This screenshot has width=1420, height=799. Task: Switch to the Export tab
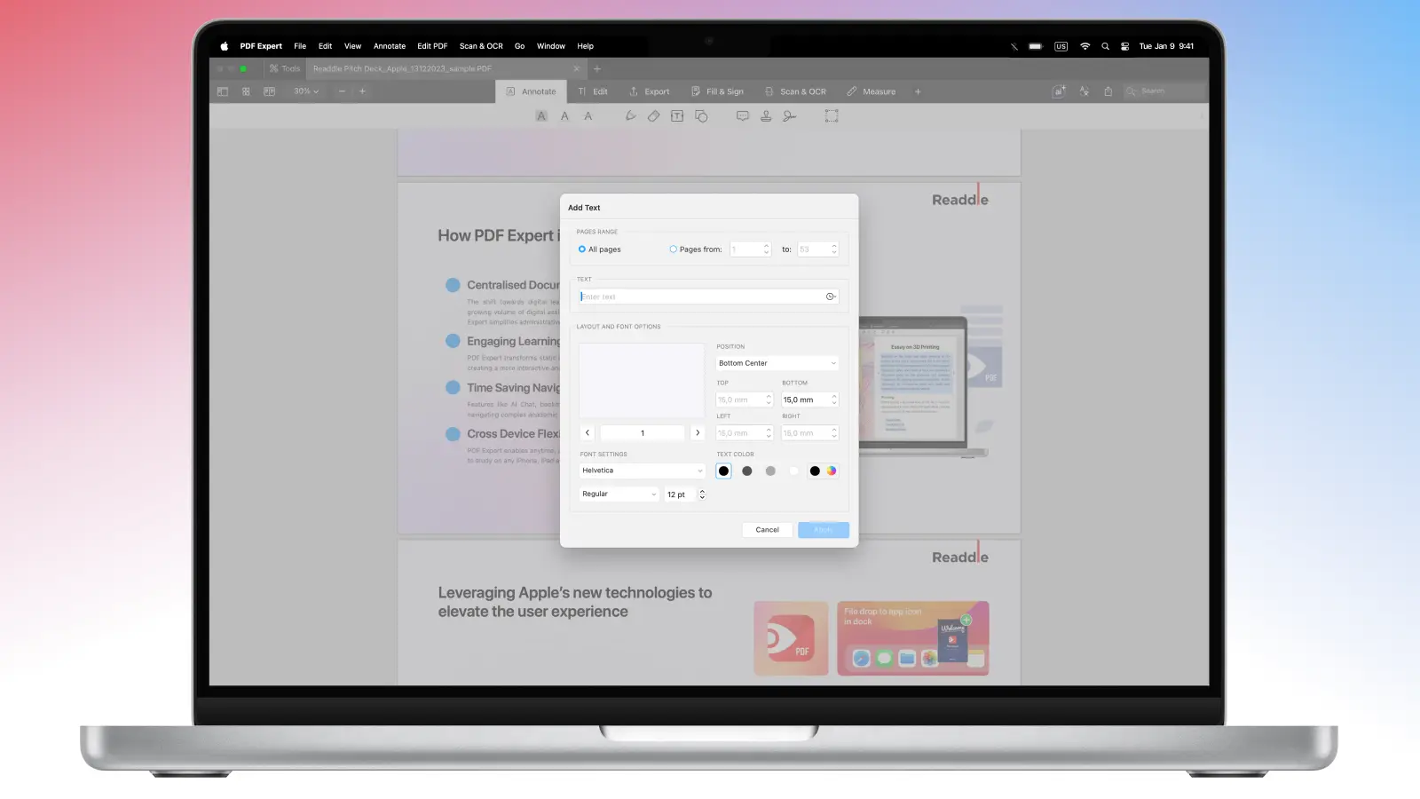pyautogui.click(x=649, y=91)
